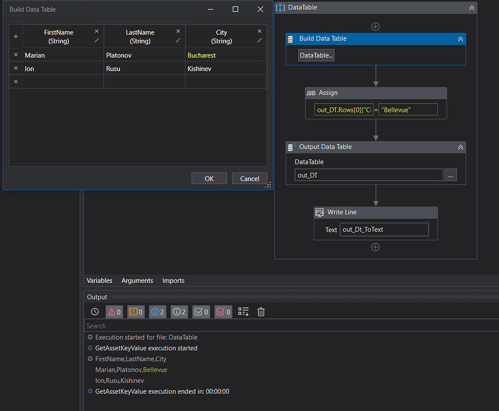Delete the City column
This screenshot has width=499, height=411.
pos(259,32)
